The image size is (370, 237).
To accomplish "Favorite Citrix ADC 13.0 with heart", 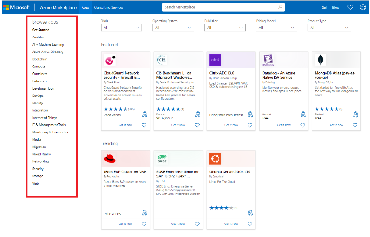I will tap(250, 125).
